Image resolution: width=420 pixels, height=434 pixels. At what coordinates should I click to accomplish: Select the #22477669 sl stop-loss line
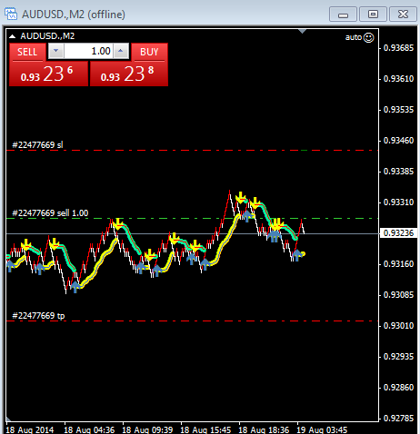[x=192, y=150]
